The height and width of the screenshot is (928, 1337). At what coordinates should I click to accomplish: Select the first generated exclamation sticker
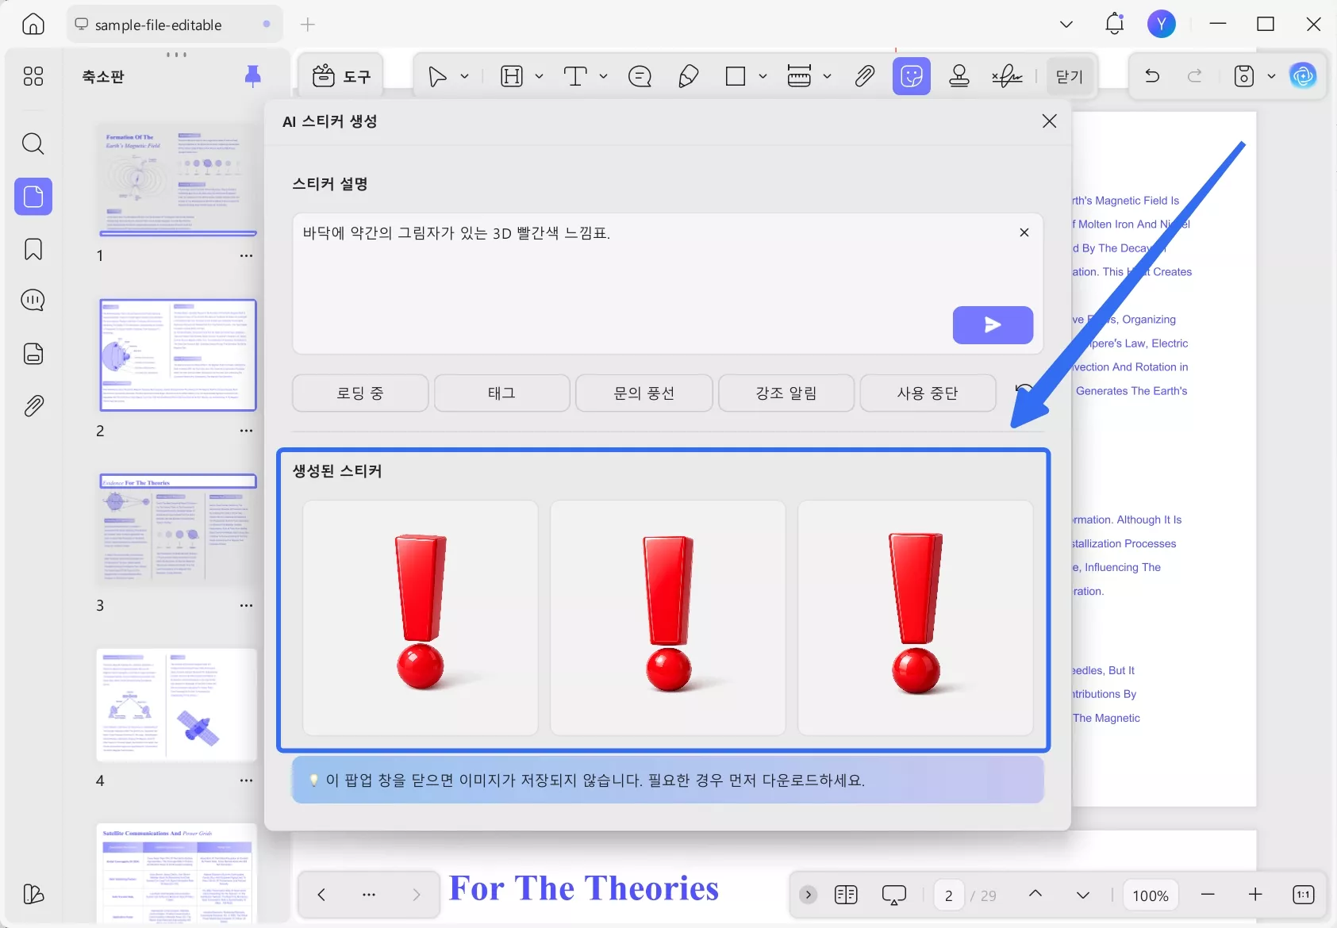pos(421,617)
